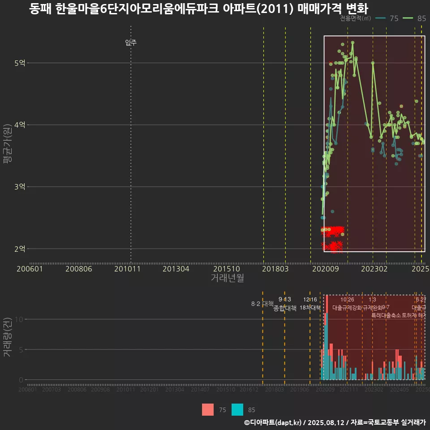
Task: Click the ©디아파트(dapt.kr) source credit
Action: pos(273,422)
